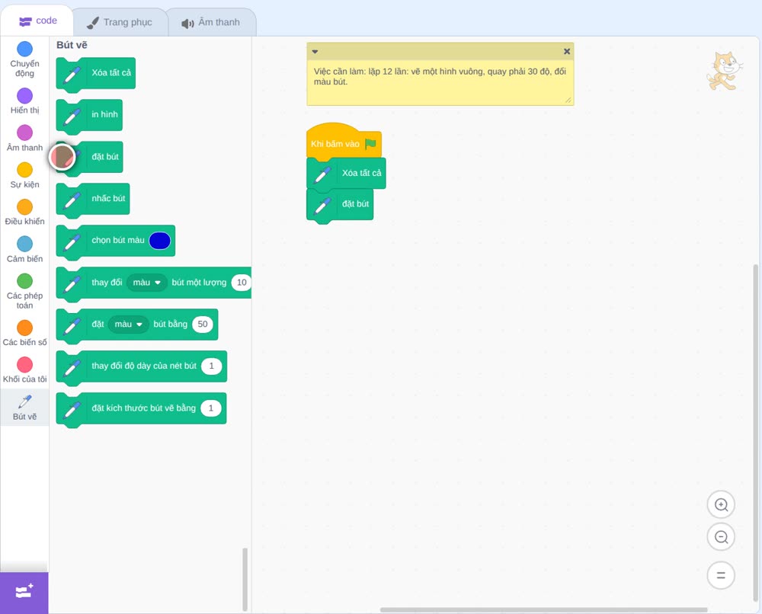Select the Bút vẽ pen category
The image size is (762, 614).
coord(24,408)
